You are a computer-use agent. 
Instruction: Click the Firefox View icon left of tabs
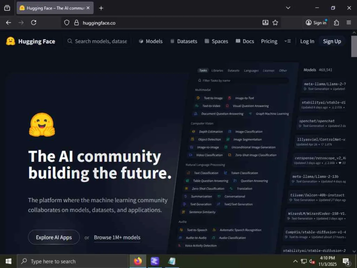(x=7, y=8)
